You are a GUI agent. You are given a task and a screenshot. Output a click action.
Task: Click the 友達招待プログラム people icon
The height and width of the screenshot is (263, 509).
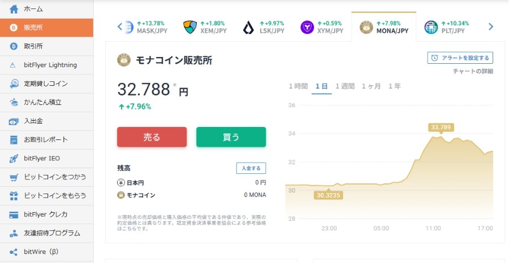click(14, 233)
